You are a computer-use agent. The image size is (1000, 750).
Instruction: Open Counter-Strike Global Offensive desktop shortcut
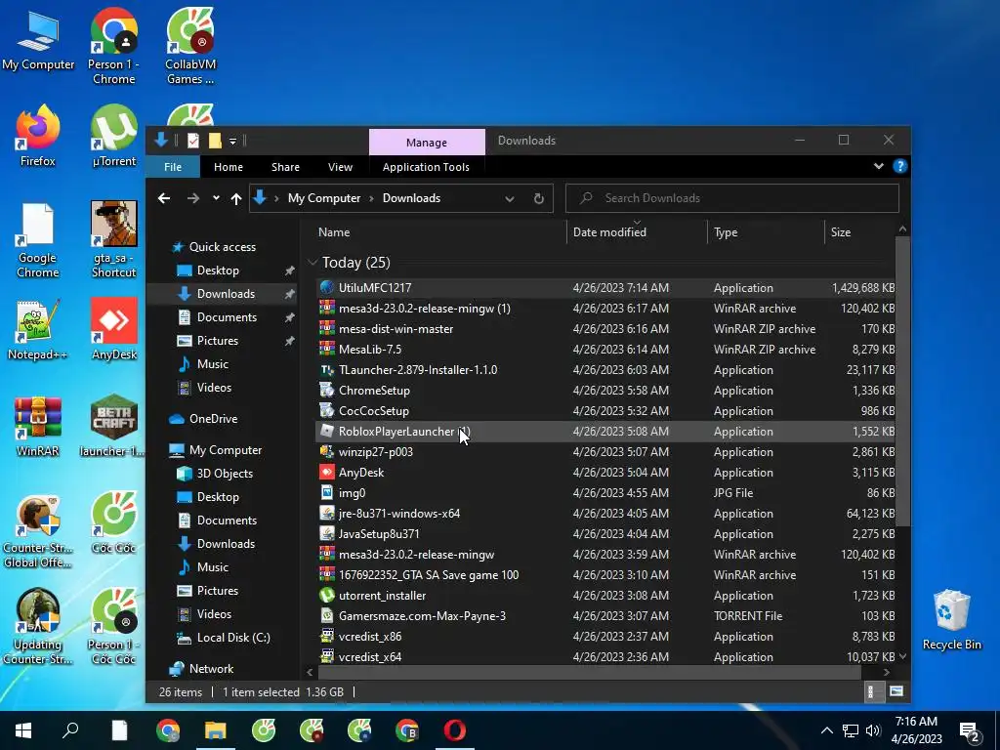(x=38, y=531)
